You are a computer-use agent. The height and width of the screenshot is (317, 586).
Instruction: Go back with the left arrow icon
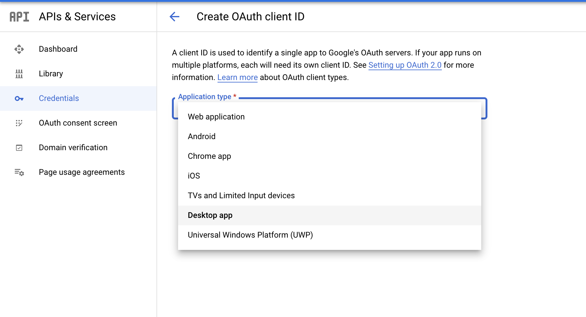(174, 17)
